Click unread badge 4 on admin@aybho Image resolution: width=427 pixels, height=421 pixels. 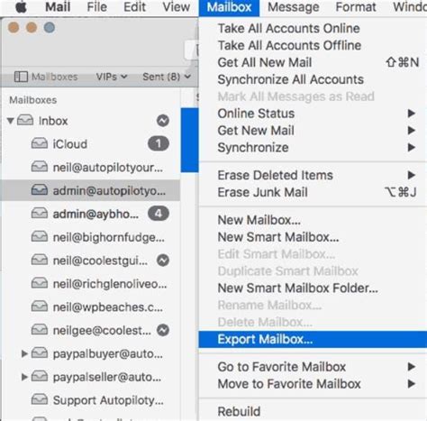coord(159,214)
